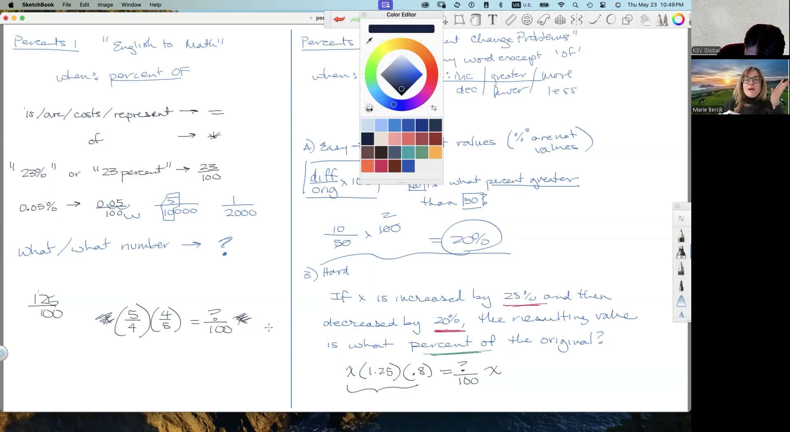Select the Distort transform tool

(459, 19)
